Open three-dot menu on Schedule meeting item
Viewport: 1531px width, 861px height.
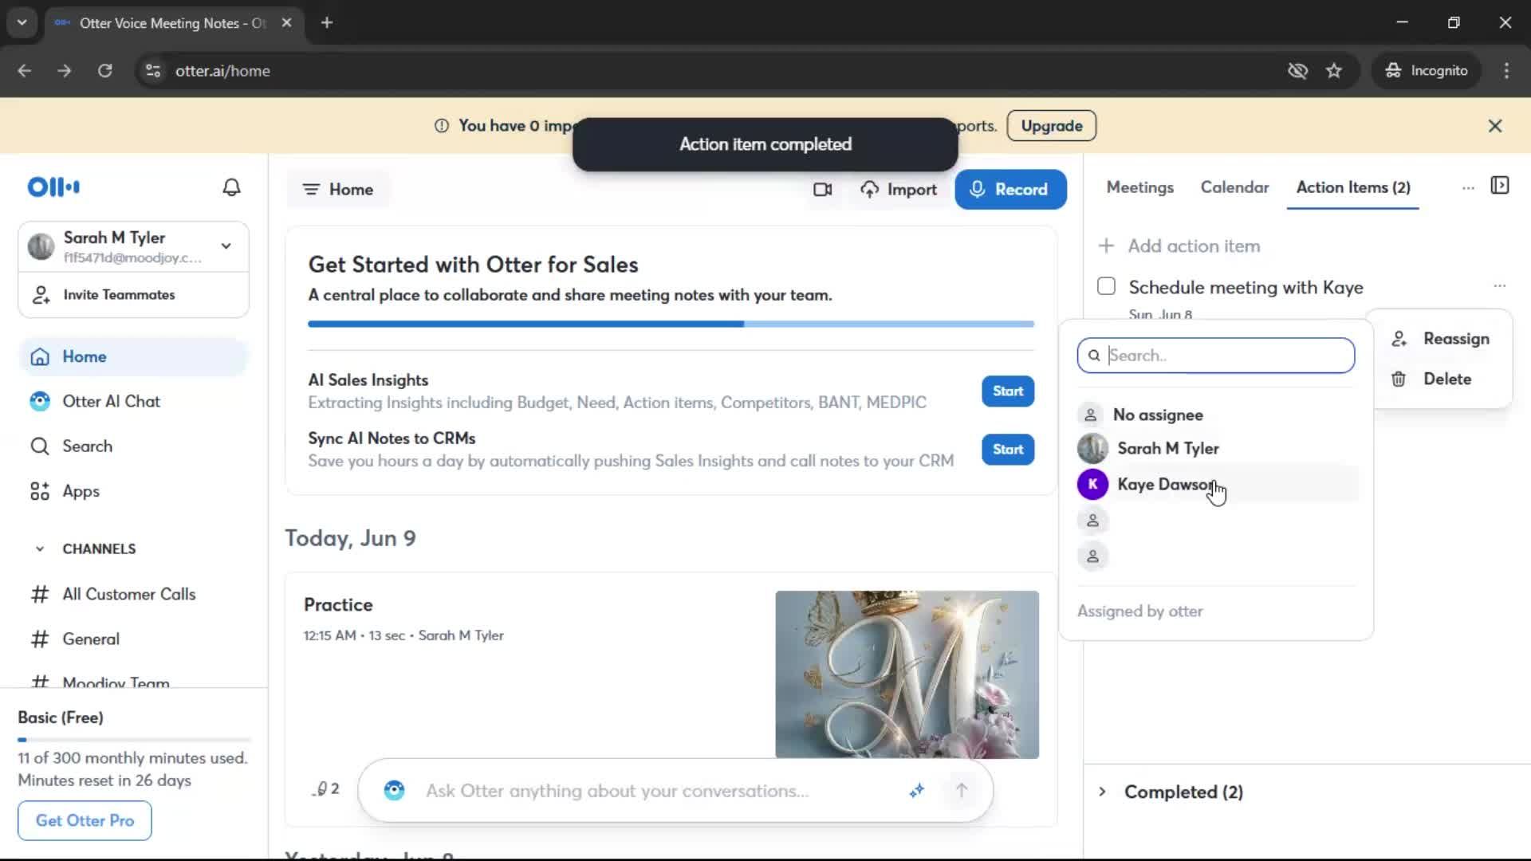(x=1499, y=285)
